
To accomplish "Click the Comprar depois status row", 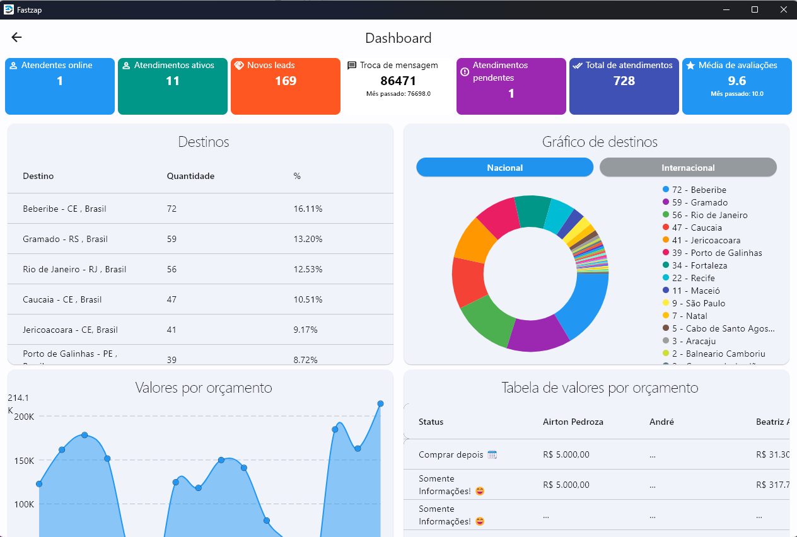I will [x=596, y=454].
